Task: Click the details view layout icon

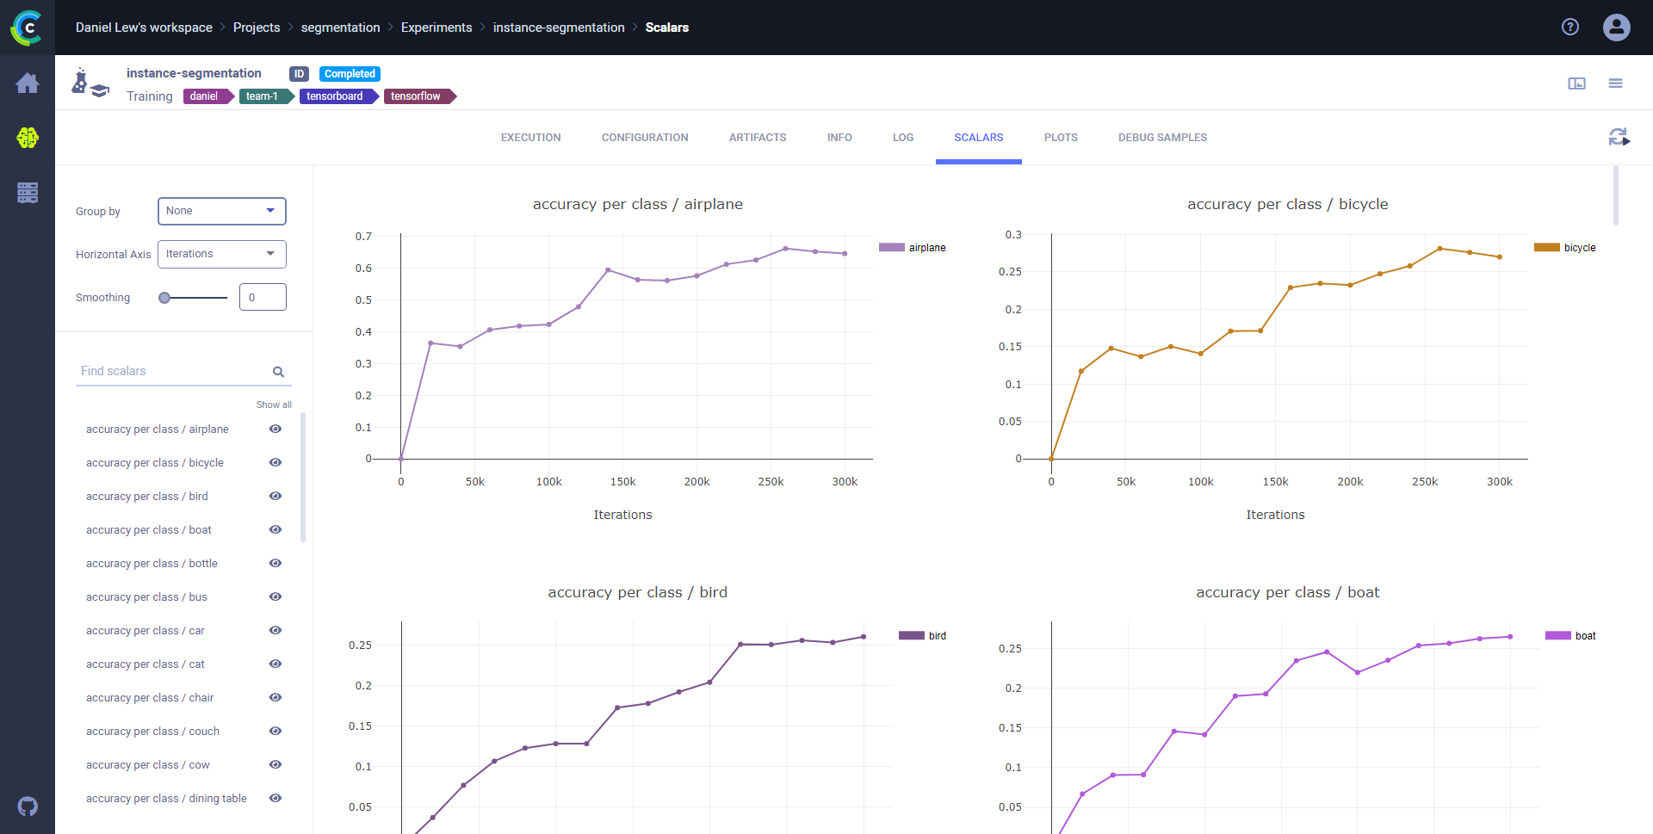Action: coord(1576,83)
